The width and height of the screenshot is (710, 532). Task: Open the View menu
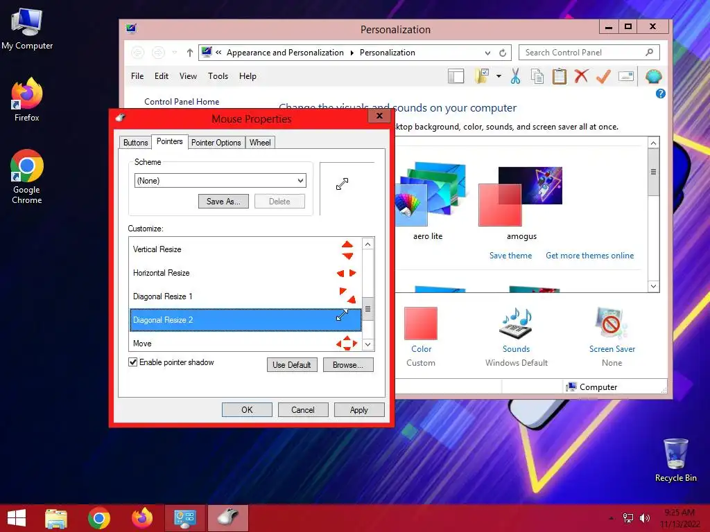(x=188, y=76)
